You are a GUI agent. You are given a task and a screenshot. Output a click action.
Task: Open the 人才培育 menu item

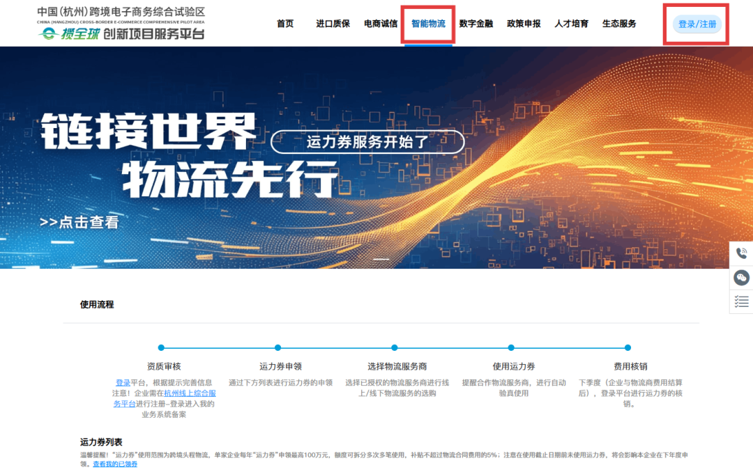[x=571, y=24]
